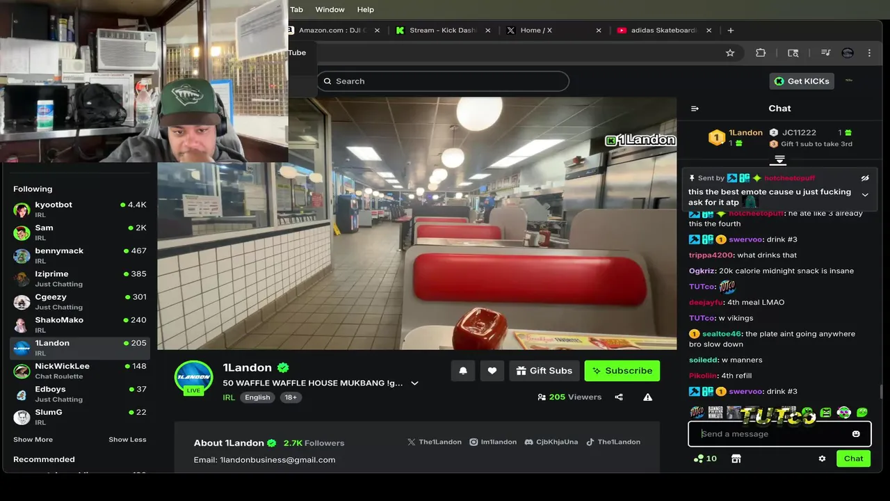Click the 18+ tag
The height and width of the screenshot is (501, 890).
[x=291, y=397]
